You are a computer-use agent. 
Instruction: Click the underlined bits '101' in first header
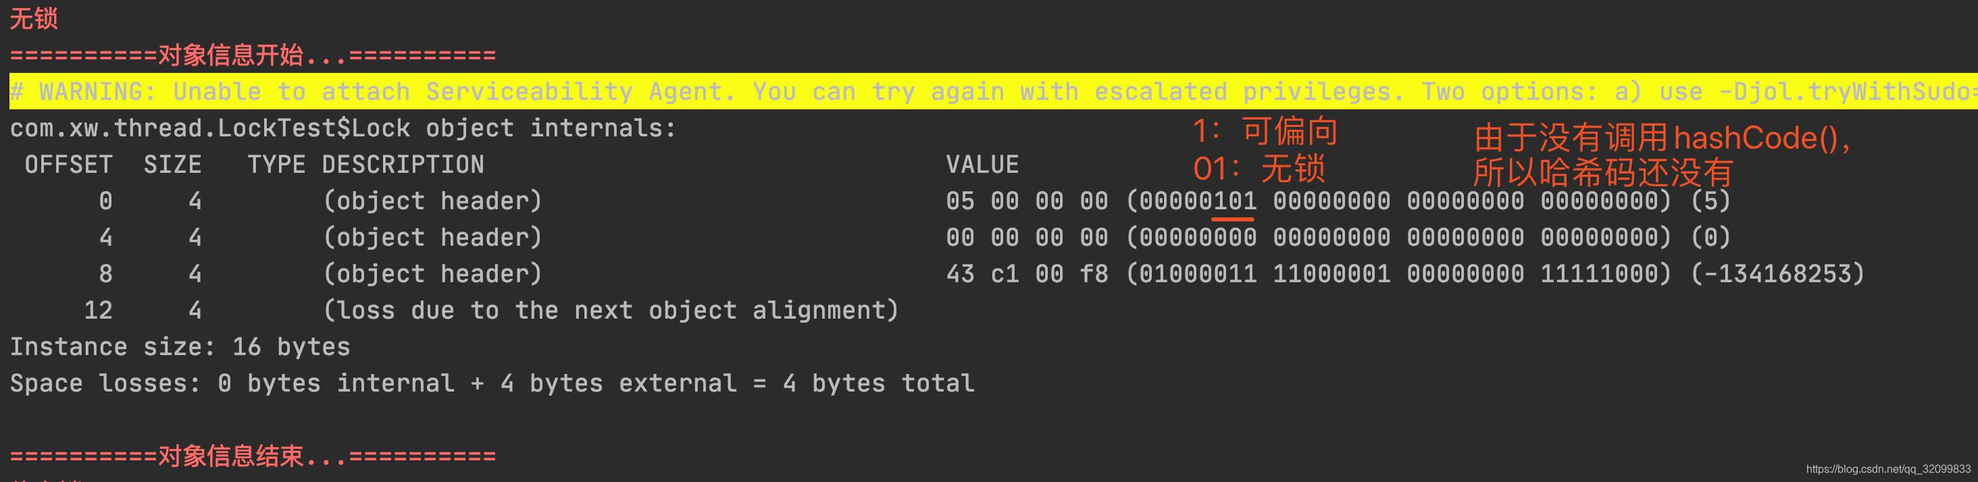point(1234,202)
